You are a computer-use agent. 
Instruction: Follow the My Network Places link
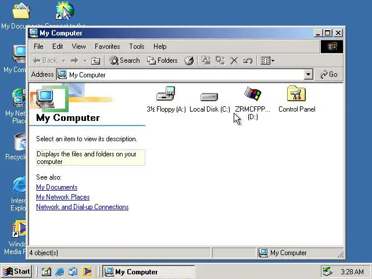(63, 197)
